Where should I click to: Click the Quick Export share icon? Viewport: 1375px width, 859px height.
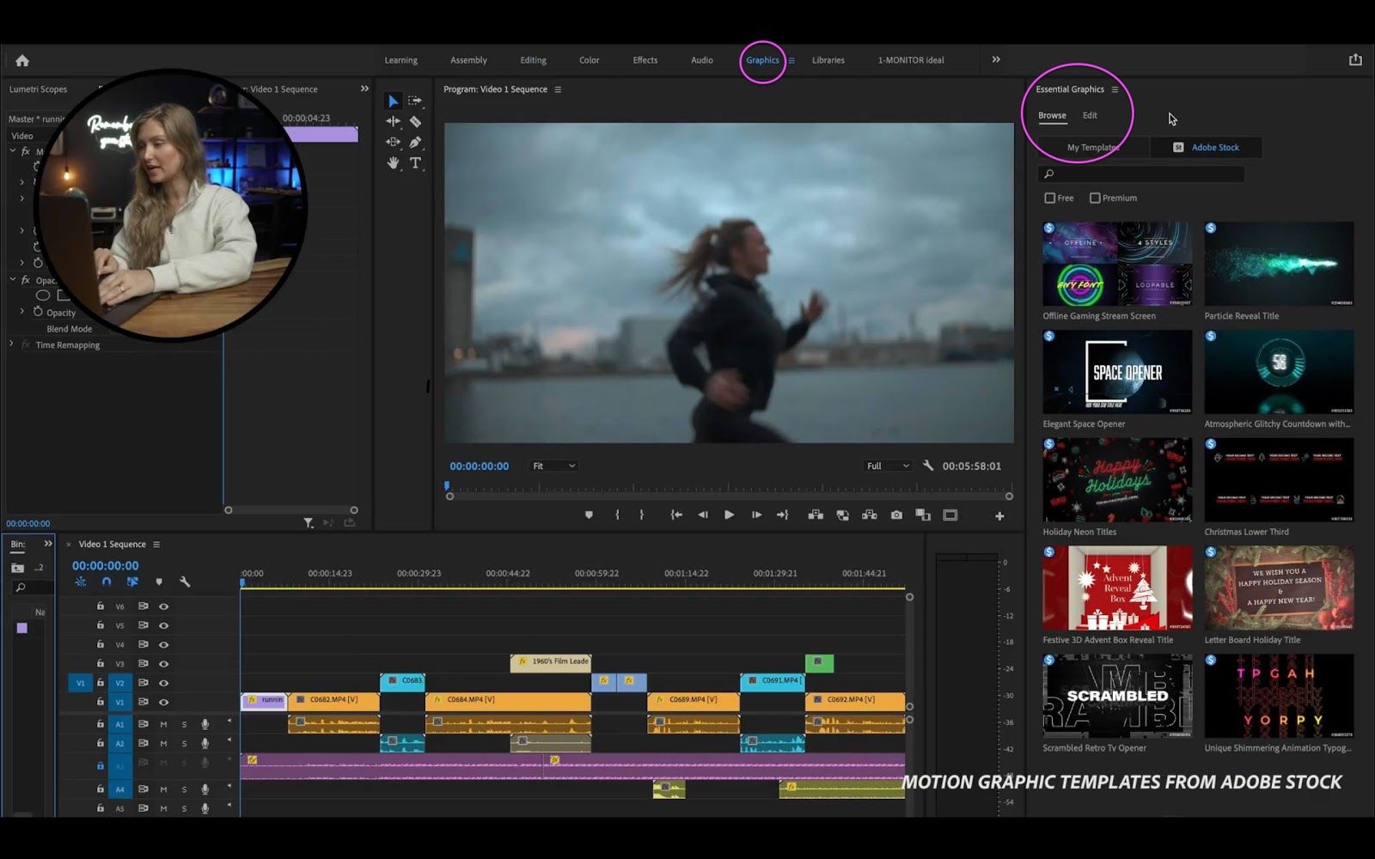(1355, 60)
